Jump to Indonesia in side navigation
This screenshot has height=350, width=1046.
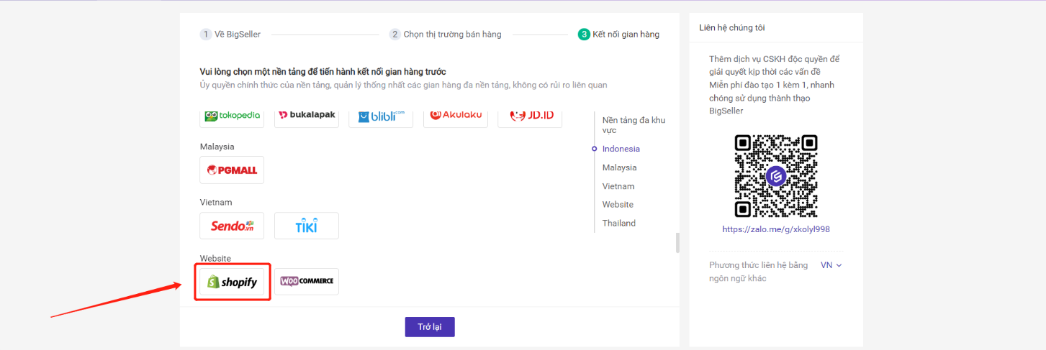(621, 149)
